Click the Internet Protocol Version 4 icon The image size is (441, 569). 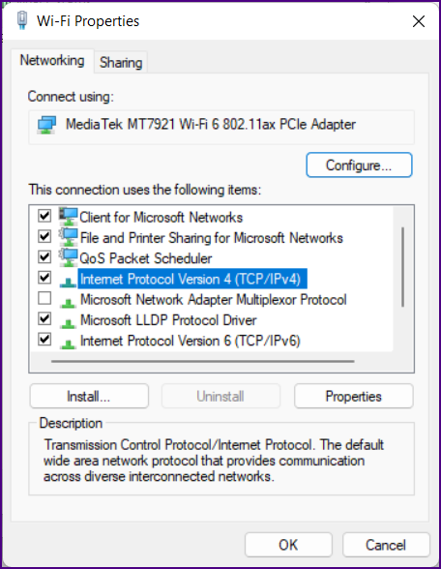[x=68, y=282]
